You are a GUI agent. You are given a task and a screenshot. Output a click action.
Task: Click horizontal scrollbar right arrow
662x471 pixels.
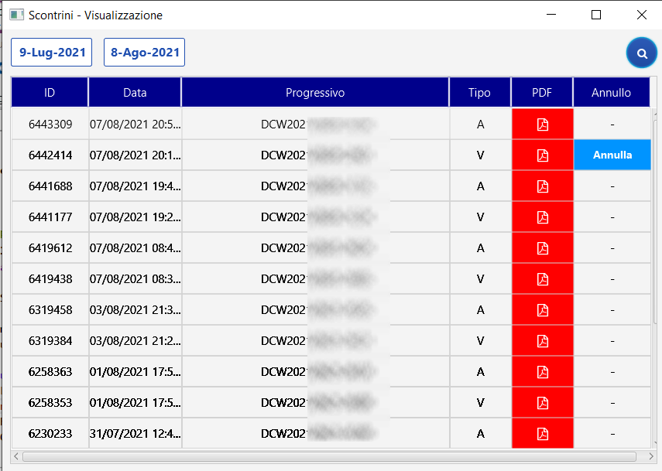point(650,456)
